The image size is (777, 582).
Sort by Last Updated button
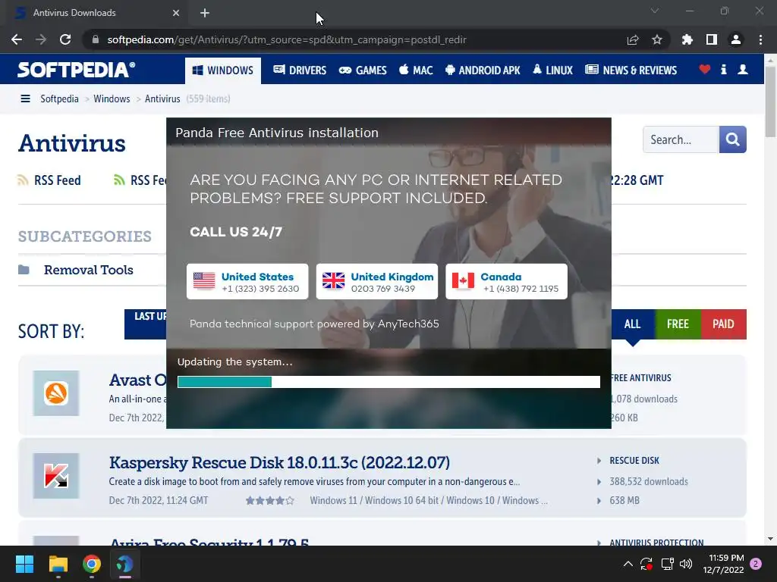145,324
